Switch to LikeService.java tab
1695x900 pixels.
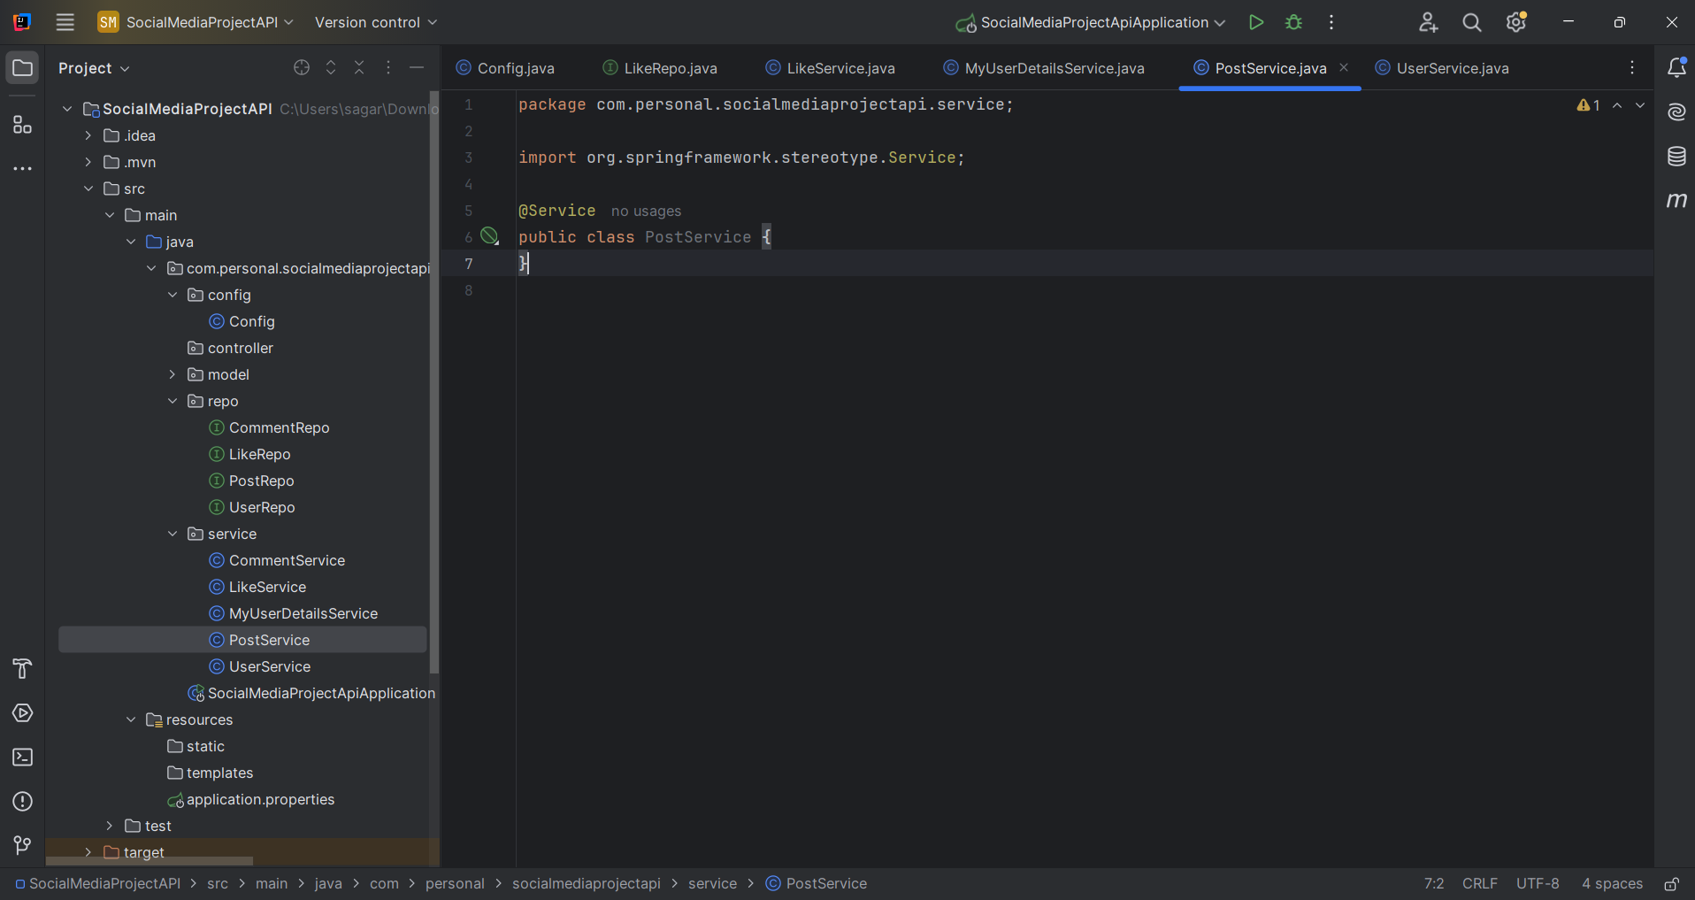[831, 68]
